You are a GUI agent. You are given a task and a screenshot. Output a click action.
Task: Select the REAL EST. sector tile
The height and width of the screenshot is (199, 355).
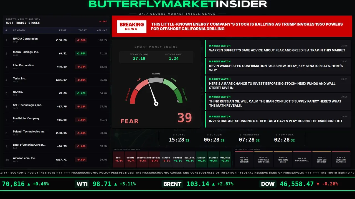pos(190,159)
